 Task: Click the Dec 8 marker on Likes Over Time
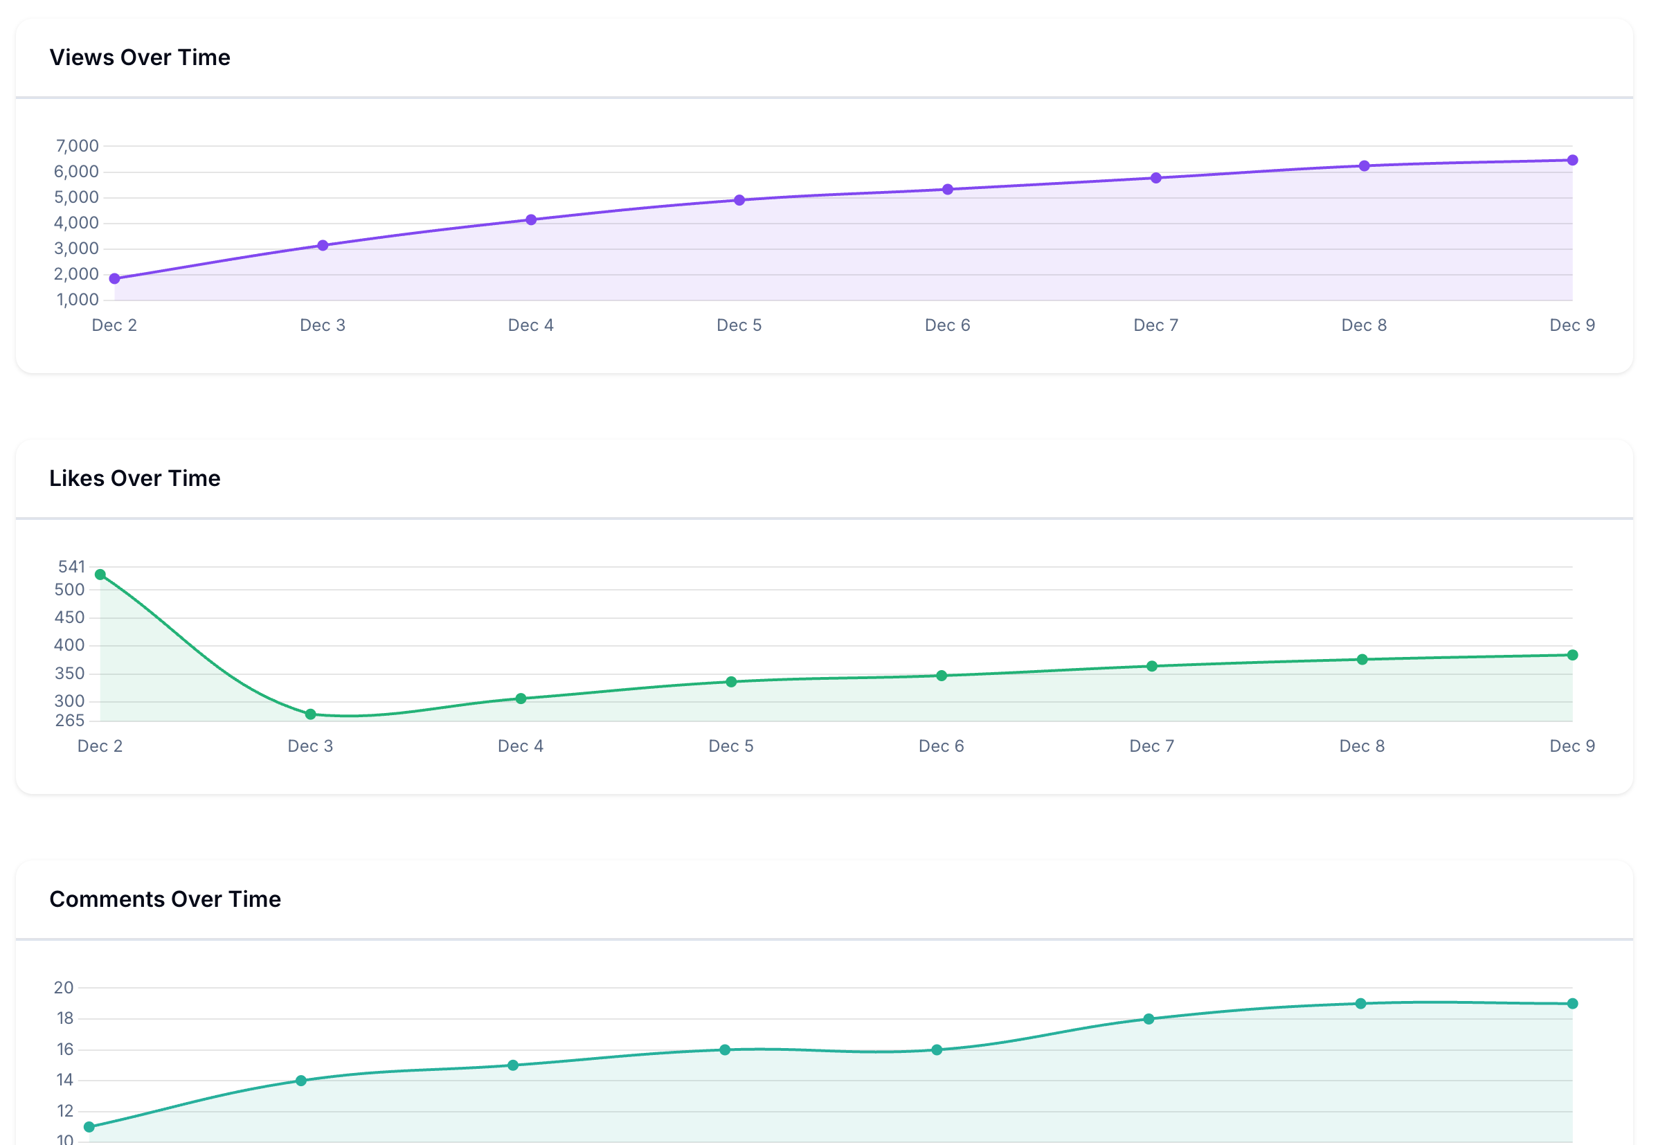tap(1362, 658)
